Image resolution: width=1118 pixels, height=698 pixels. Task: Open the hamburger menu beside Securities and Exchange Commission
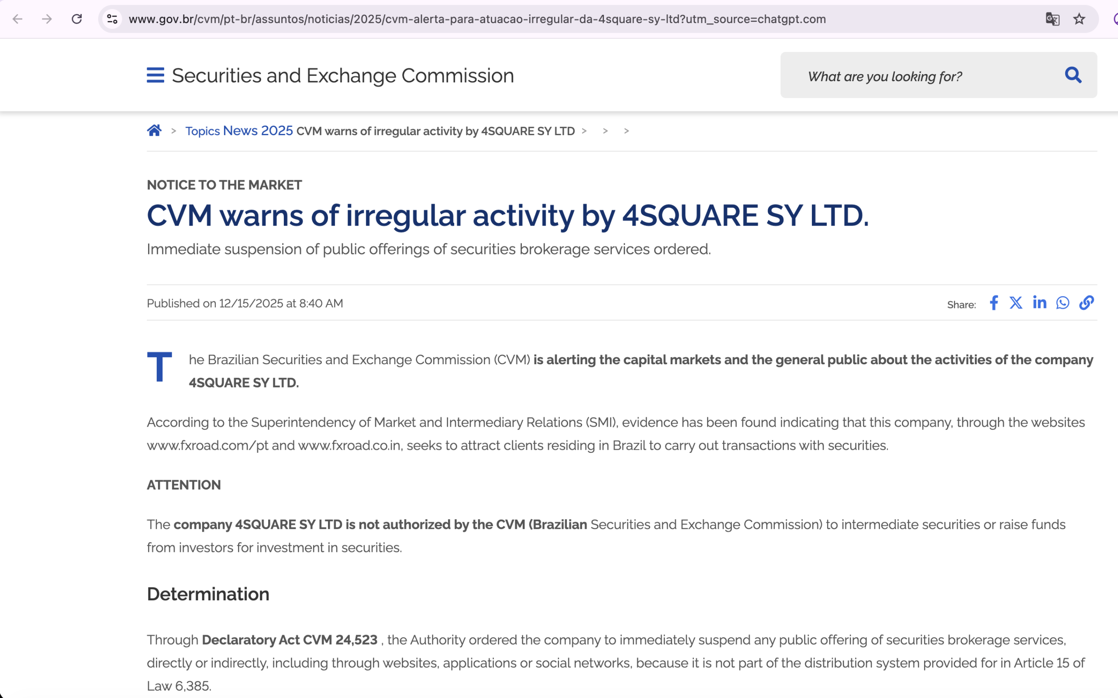pos(155,75)
